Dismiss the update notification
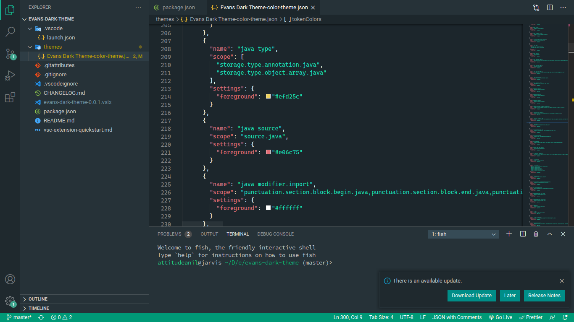 (x=562, y=281)
